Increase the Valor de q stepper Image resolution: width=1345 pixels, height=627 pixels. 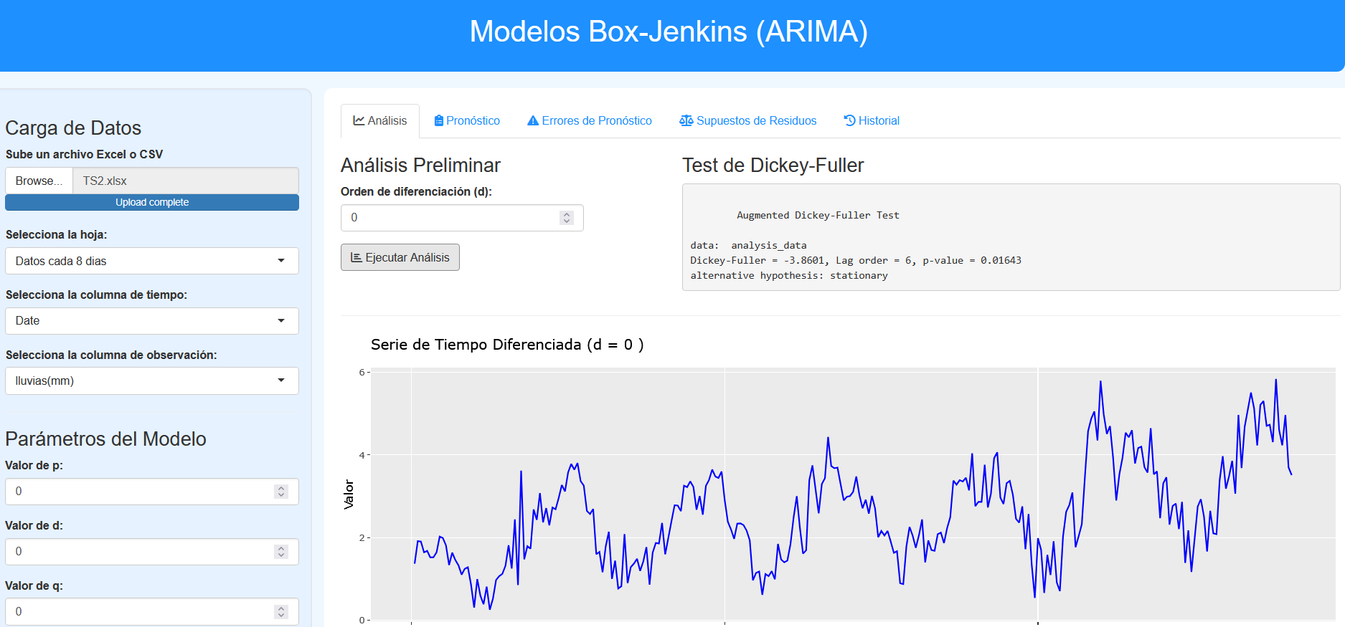pyautogui.click(x=281, y=608)
